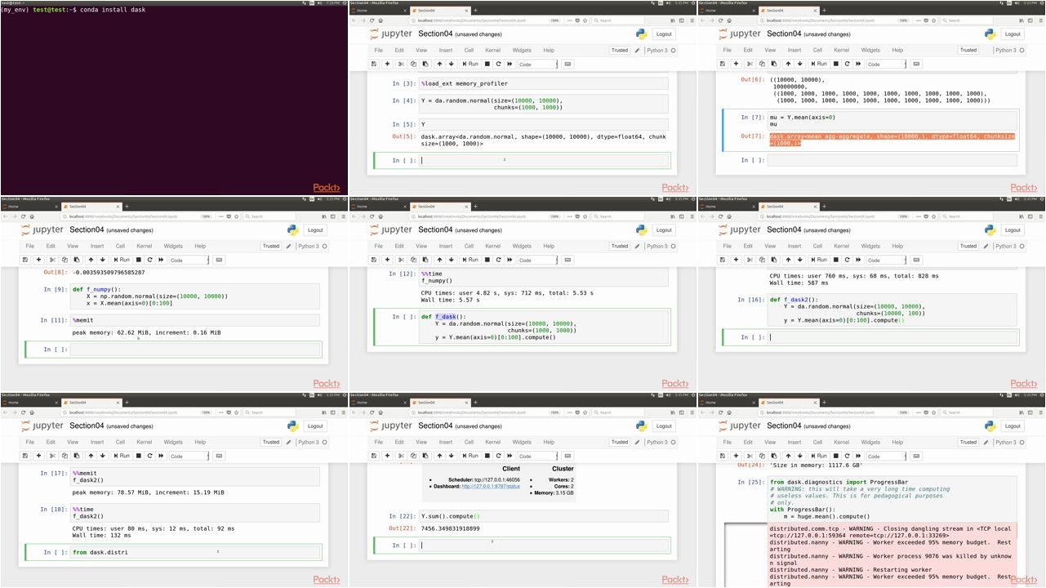
Task: Open Code cell-type dropdown in def f_dask2() frame
Action: click(887, 260)
